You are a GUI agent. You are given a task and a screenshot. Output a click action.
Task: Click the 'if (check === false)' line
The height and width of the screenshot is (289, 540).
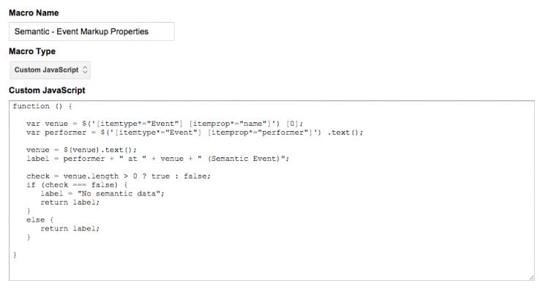click(77, 185)
